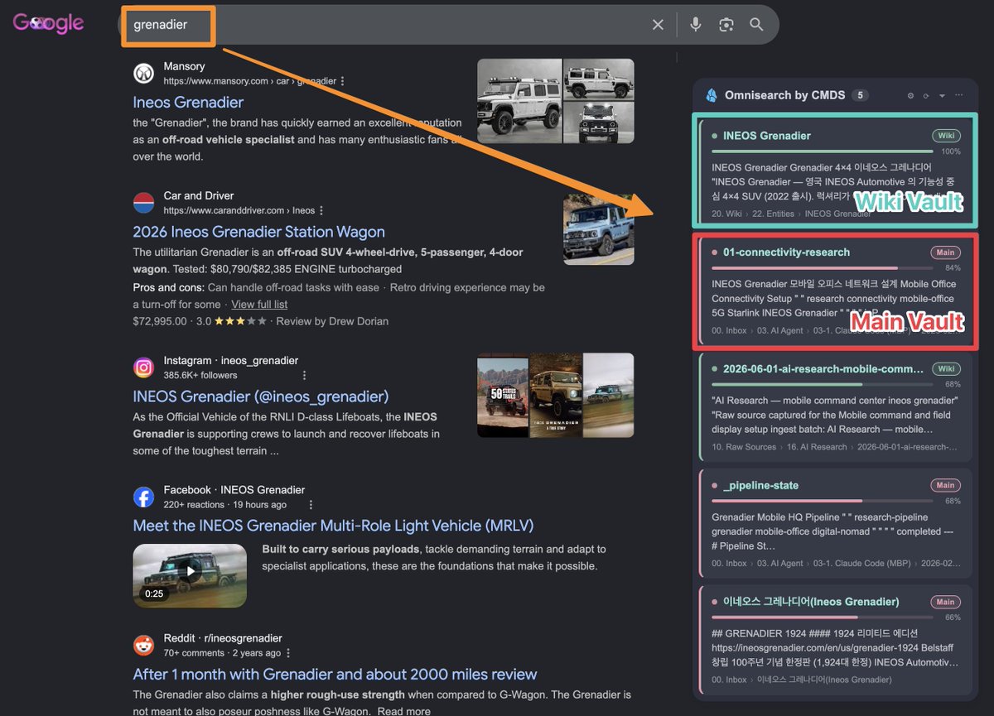Click Wiki badge on 2026-06-01-ai-research card
This screenshot has height=716, width=994.
(945, 369)
